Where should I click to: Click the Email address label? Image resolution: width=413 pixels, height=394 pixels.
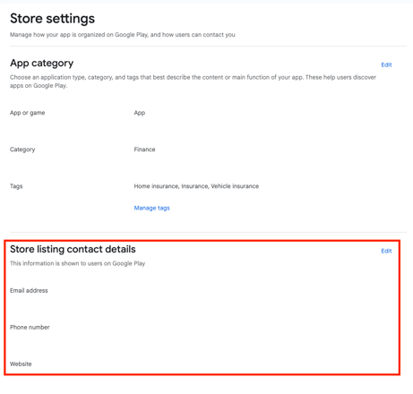(29, 291)
